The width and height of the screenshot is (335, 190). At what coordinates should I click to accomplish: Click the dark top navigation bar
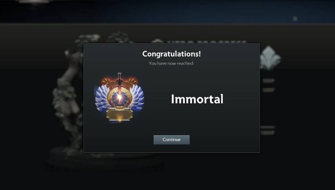tap(167, 11)
